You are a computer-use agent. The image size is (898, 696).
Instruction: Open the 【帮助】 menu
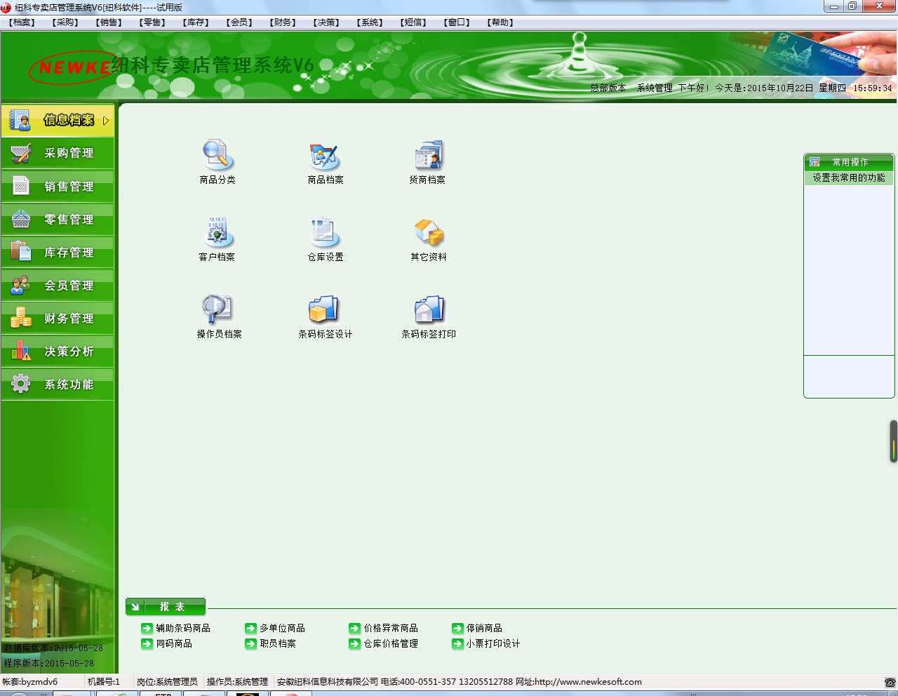pos(500,22)
